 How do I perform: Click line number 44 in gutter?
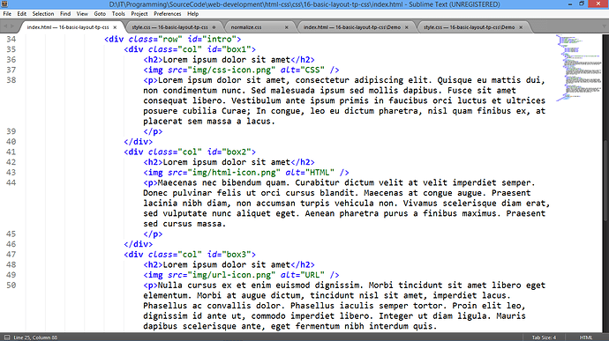tap(11, 182)
